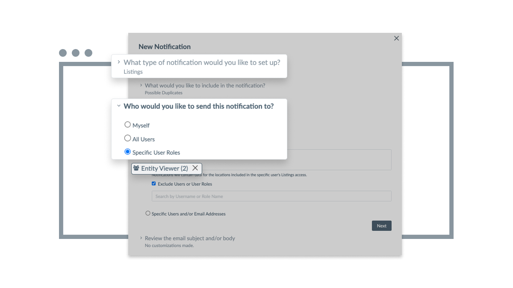Viewport: 513px width, 288px height.
Task: Uncheck Exclude Users or User Roles
Action: (x=154, y=184)
